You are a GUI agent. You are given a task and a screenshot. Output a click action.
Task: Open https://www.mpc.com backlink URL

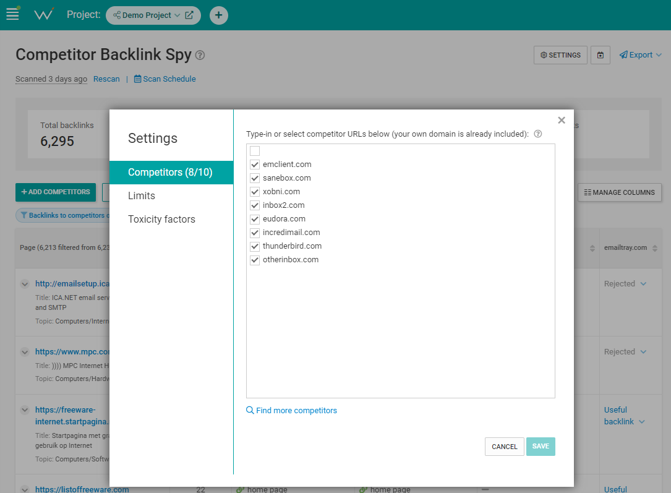point(72,352)
